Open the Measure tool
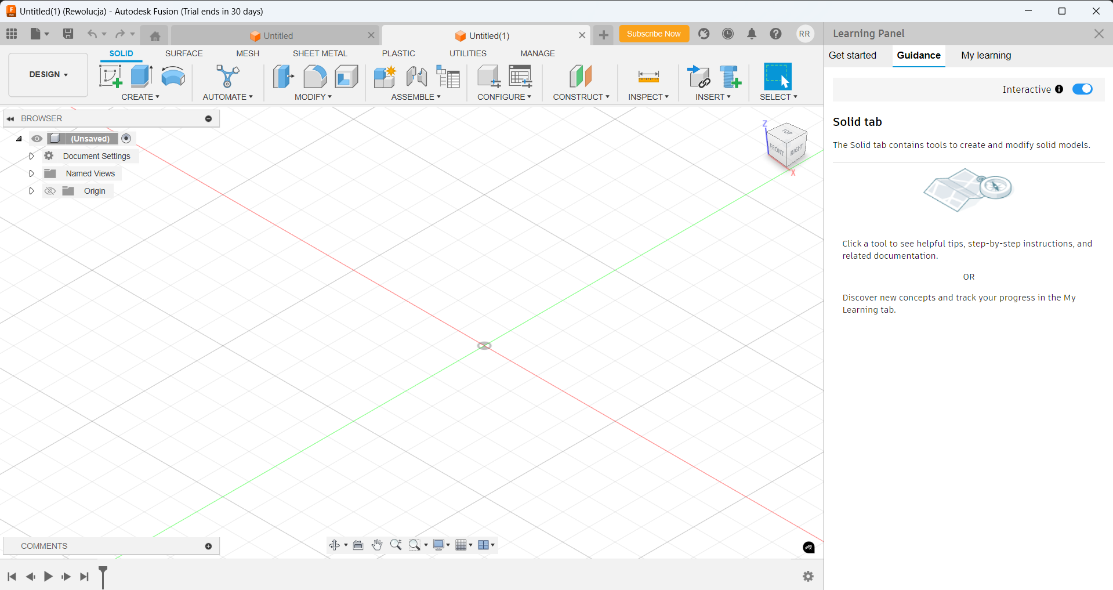Image resolution: width=1113 pixels, height=590 pixels. [648, 77]
